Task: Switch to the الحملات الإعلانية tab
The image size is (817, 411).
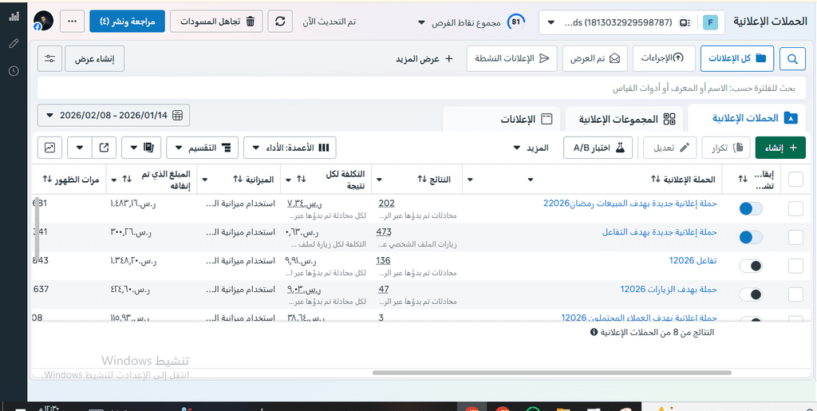Action: coord(747,118)
